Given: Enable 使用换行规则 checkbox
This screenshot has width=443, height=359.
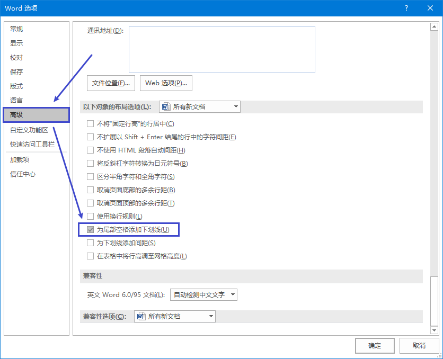Looking at the screenshot, I should click(91, 217).
